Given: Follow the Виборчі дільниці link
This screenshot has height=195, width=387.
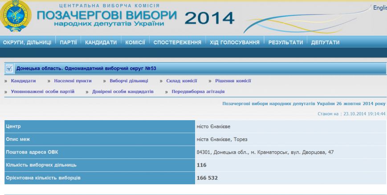Looking at the screenshot, I should click(129, 81).
